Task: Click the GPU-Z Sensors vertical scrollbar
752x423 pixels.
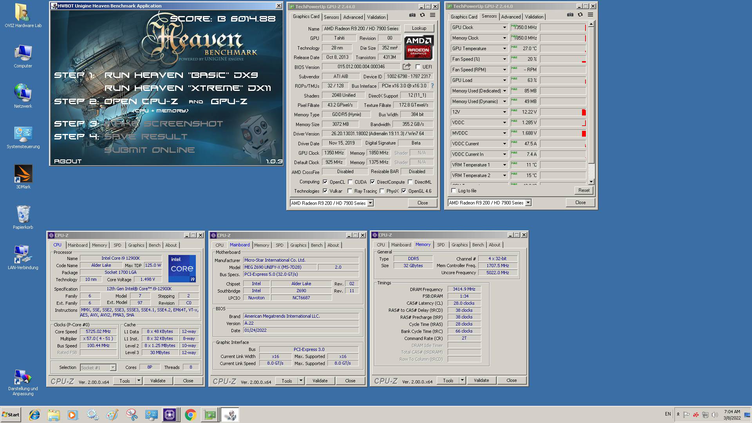Action: point(591,103)
